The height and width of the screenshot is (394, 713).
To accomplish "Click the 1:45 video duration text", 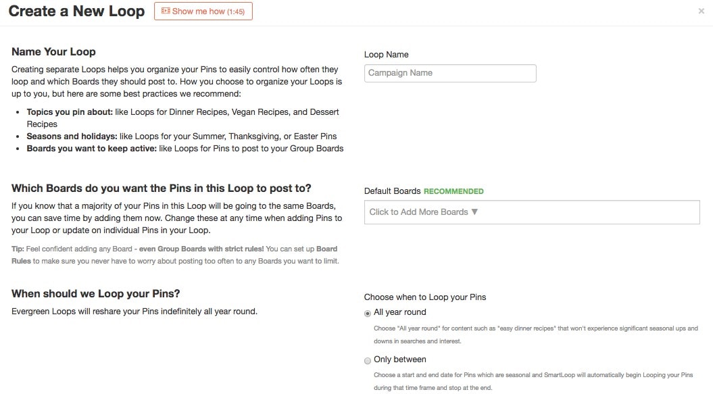I will click(236, 12).
